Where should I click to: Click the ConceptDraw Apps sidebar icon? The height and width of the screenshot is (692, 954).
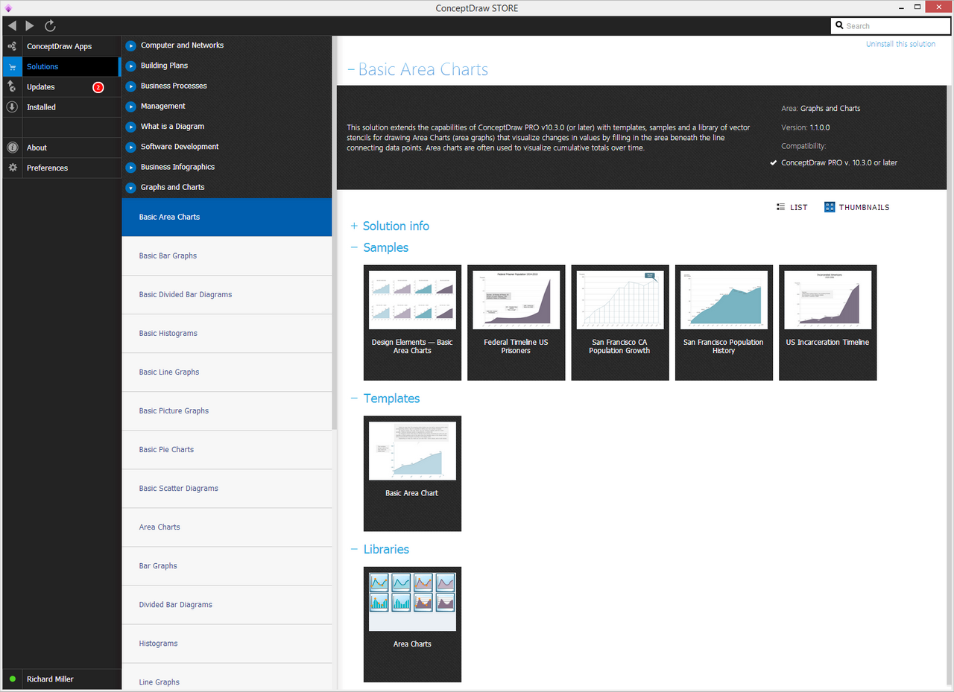12,46
